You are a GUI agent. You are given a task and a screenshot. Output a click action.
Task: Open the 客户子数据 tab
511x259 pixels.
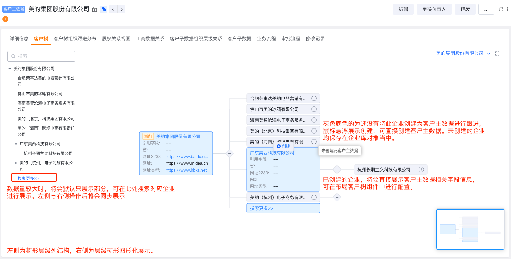240,39
